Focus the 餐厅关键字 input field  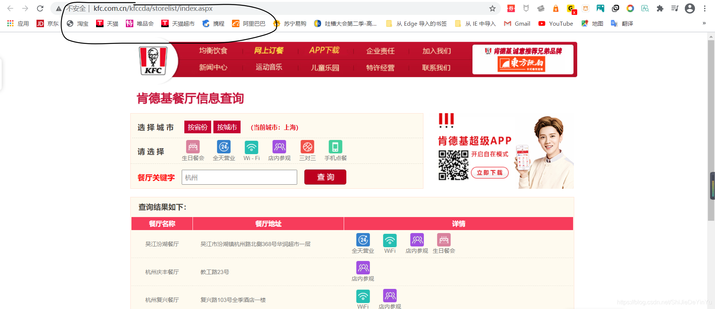point(239,177)
